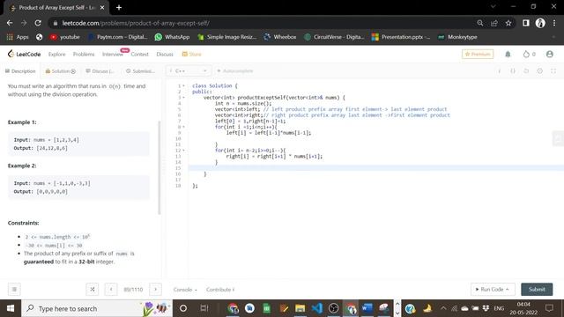Open the Interview section
This screenshot has width=564, height=317.
[113, 54]
